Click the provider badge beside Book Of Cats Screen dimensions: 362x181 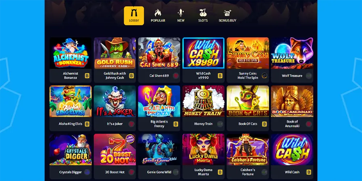[x=264, y=124]
